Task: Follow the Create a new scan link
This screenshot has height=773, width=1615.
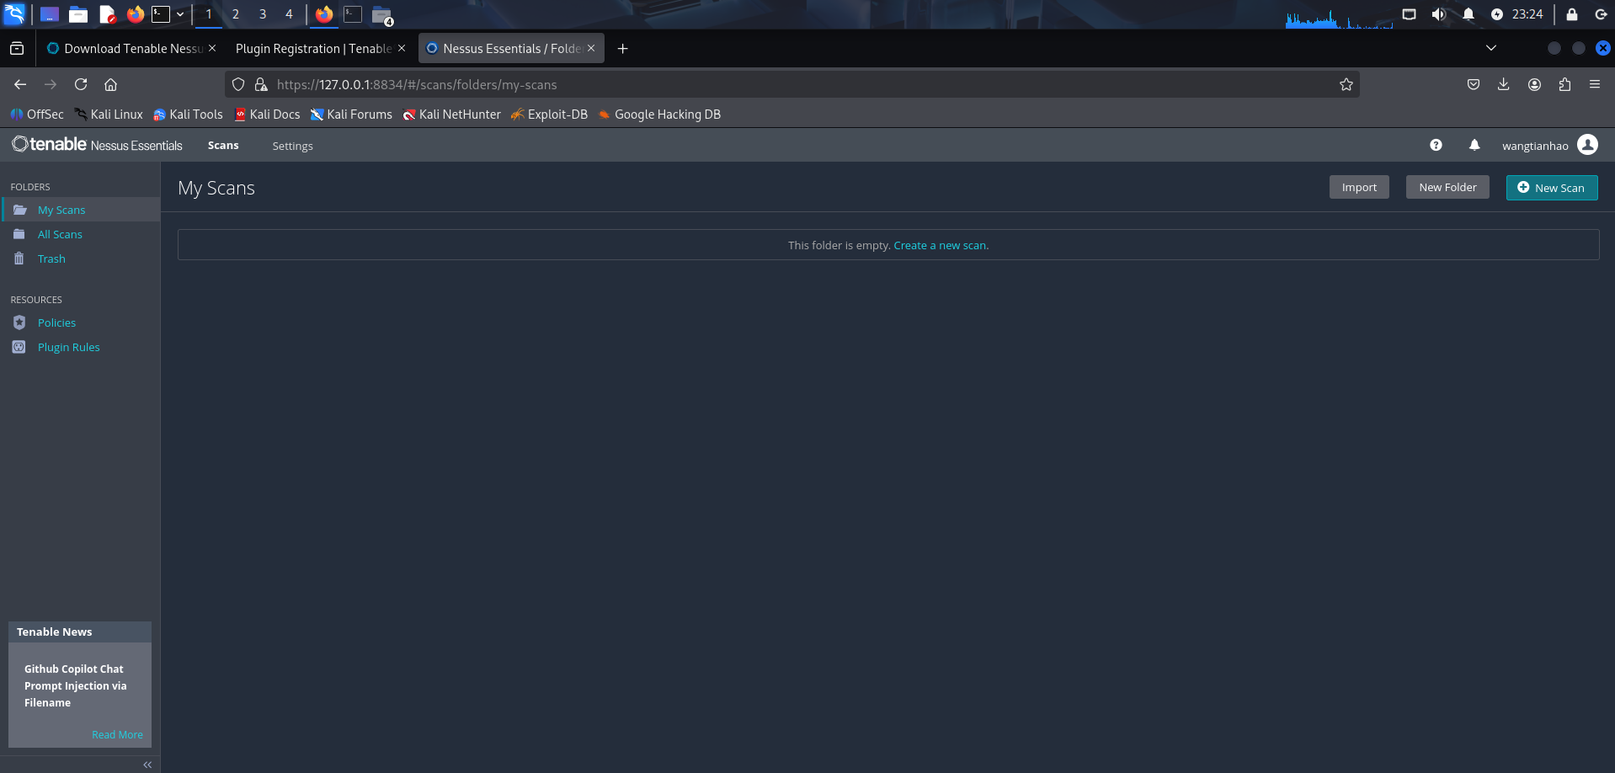Action: click(940, 245)
